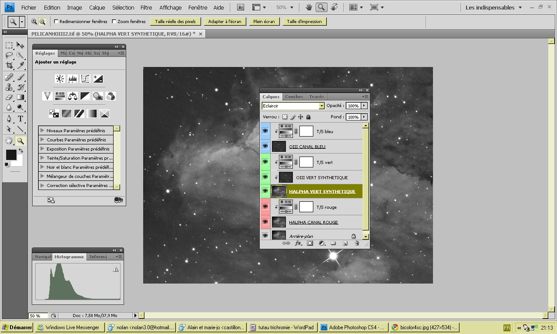The image size is (557, 334).
Task: Open the Les indispensables workspace dropdown
Action: [493, 7]
